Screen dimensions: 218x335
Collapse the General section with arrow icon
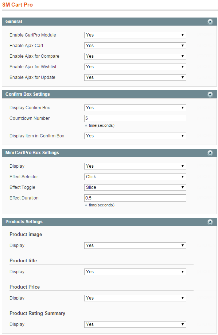tap(210, 22)
